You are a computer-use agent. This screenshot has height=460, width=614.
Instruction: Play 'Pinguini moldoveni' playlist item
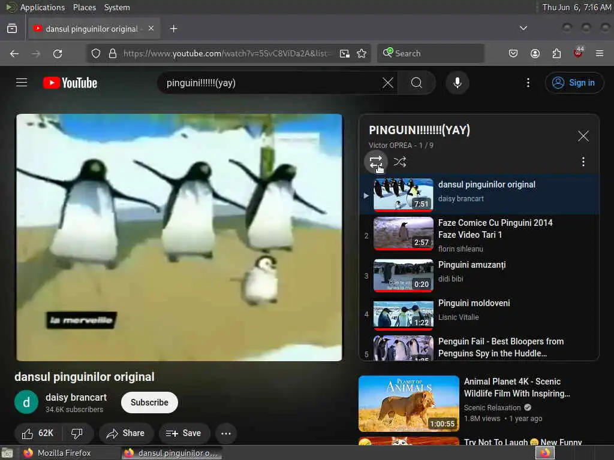click(x=479, y=314)
